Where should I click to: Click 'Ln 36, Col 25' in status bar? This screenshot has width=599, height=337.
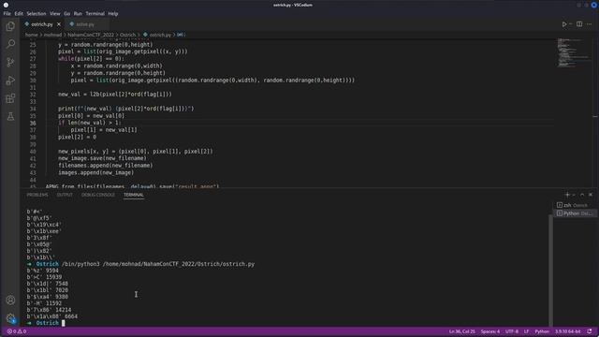pos(461,331)
